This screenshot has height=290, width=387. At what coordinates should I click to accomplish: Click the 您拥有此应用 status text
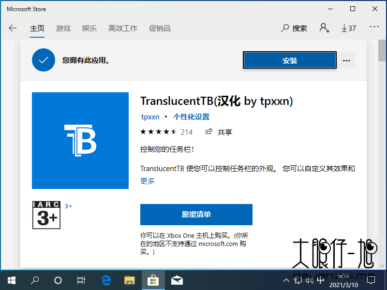point(86,60)
